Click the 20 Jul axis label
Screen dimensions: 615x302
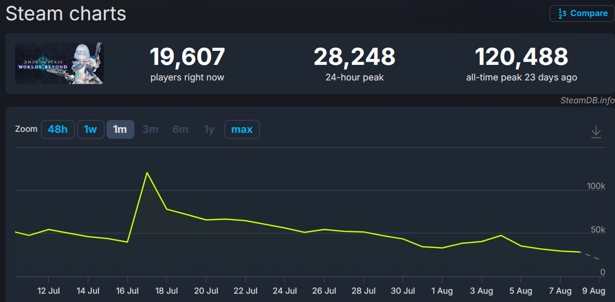[x=206, y=291]
